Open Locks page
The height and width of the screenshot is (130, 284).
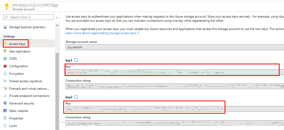coord(13,126)
